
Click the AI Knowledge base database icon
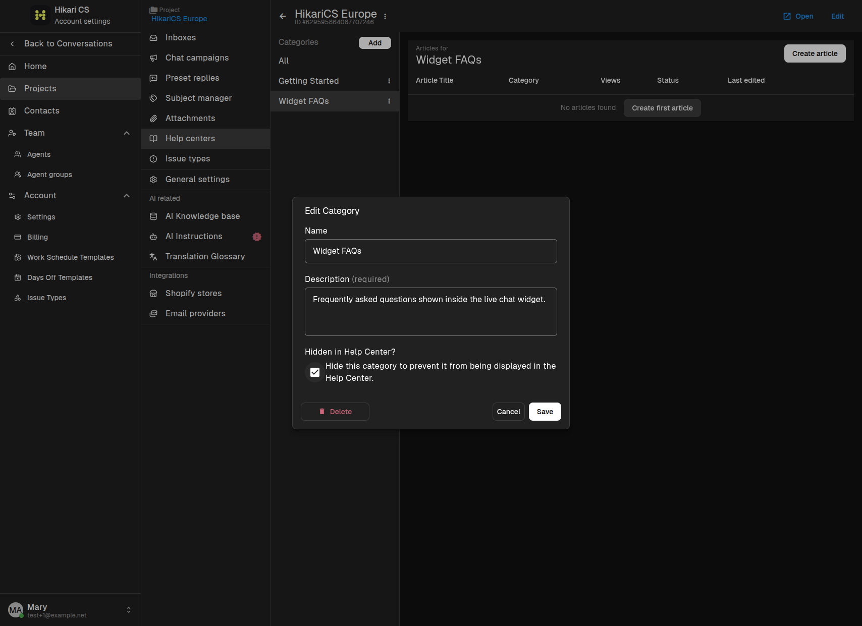pos(153,216)
